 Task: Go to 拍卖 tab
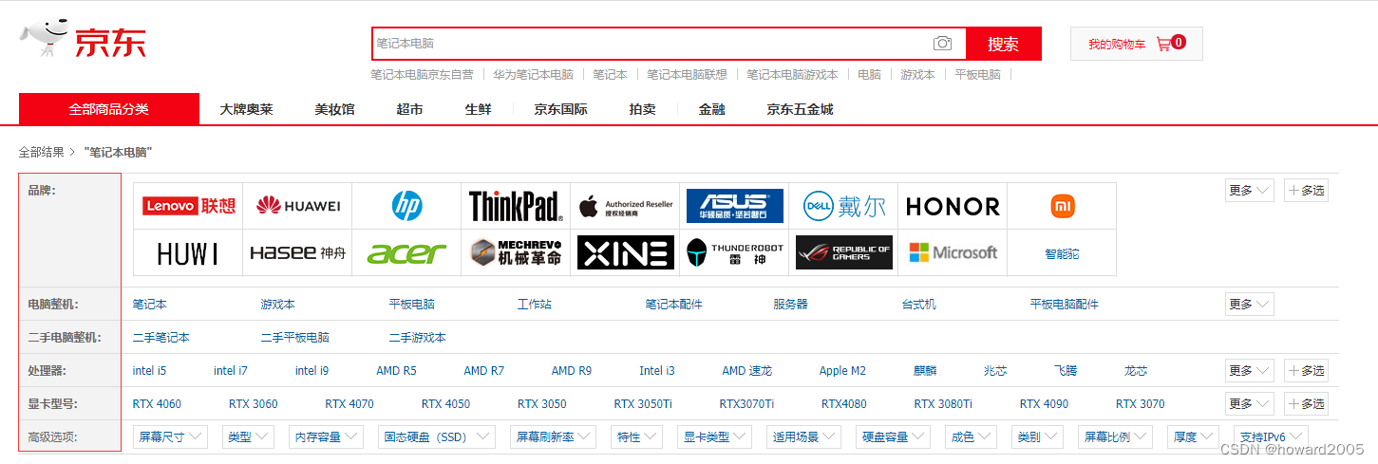[642, 109]
